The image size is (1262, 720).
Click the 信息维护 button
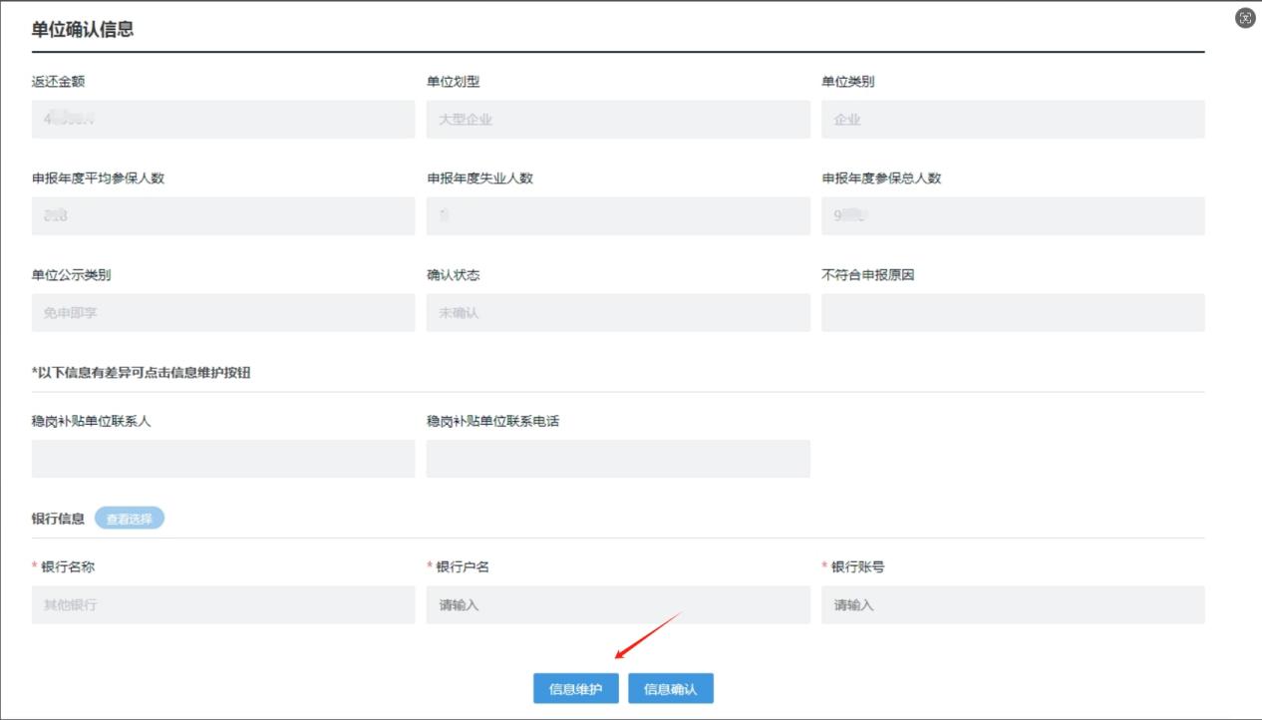pyautogui.click(x=575, y=689)
